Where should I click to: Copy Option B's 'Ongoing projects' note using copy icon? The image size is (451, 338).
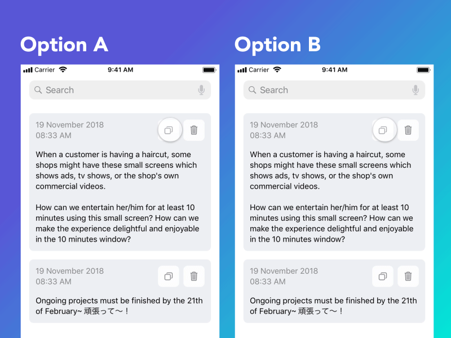pos(383,276)
